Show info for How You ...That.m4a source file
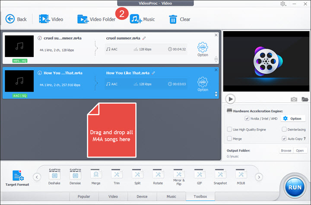 [40, 73]
